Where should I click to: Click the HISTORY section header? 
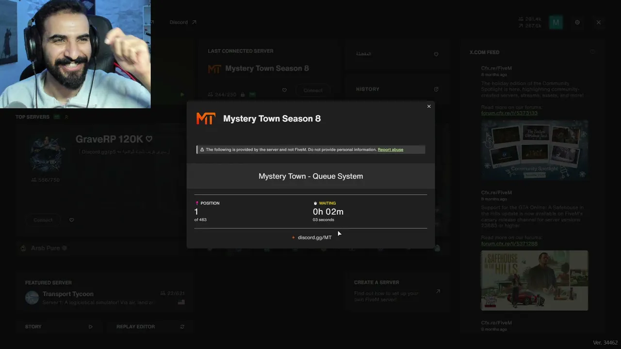[368, 89]
